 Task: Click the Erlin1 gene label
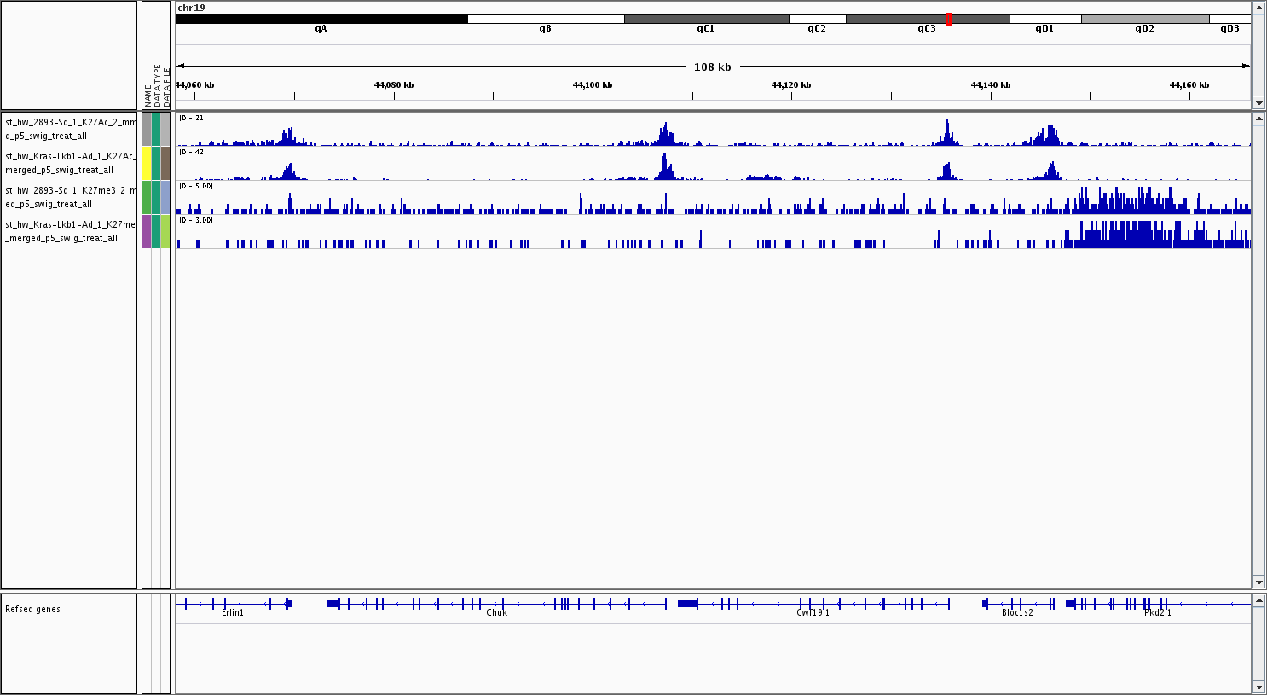click(232, 612)
